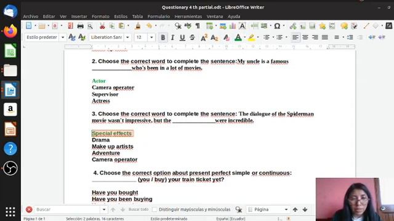Expand search history dropdown in Buscar bar

pos(104,209)
